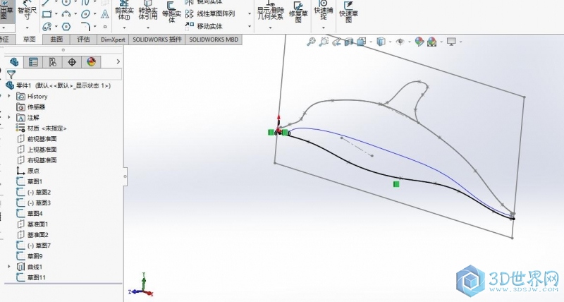Select the polygon sketch tool
The height and width of the screenshot is (302, 564).
coord(66,27)
